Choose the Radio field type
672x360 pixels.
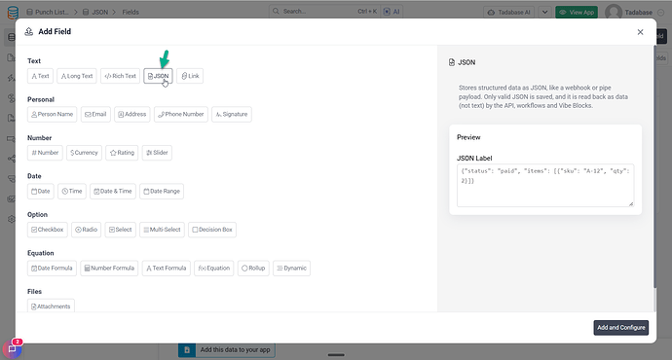coord(86,230)
